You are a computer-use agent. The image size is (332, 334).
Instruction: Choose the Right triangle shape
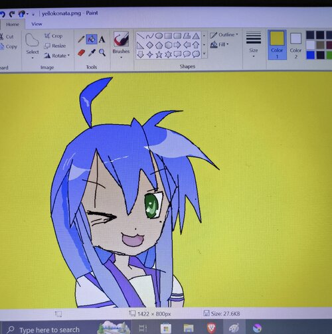[x=140, y=45]
